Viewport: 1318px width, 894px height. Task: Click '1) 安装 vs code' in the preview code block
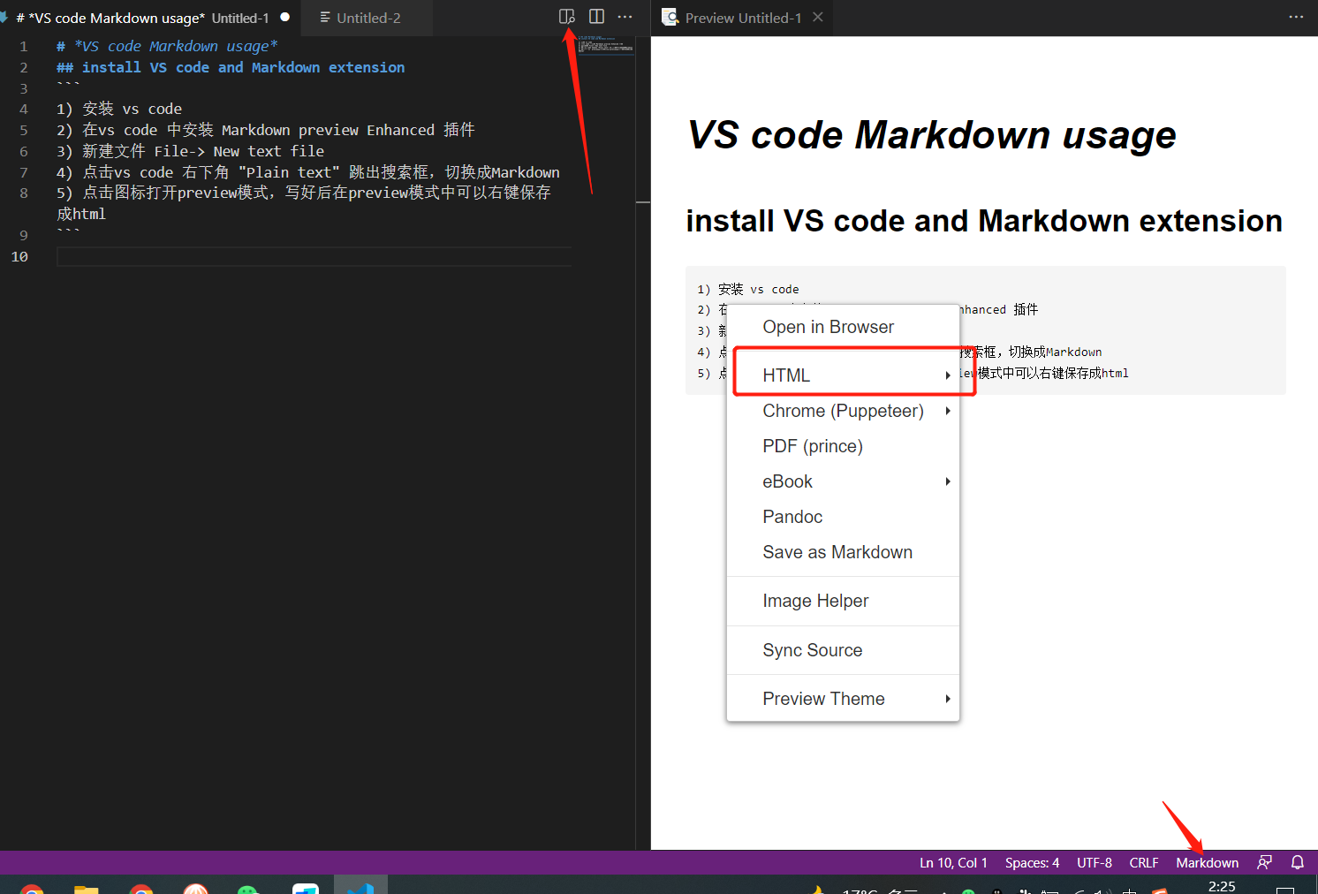pyautogui.click(x=748, y=289)
